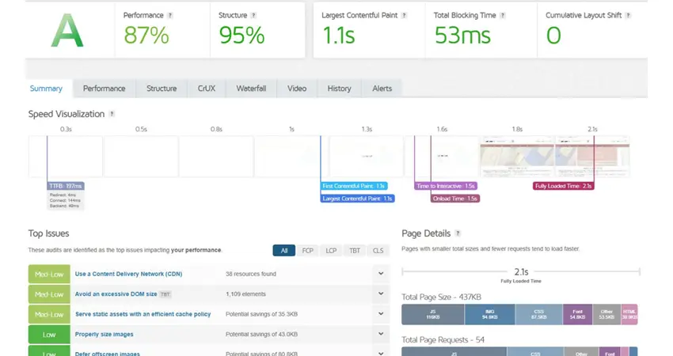Click Low badge on Properly size images
The image size is (673, 356).
(x=49, y=335)
